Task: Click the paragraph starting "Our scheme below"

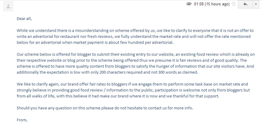Action: pos(136,63)
